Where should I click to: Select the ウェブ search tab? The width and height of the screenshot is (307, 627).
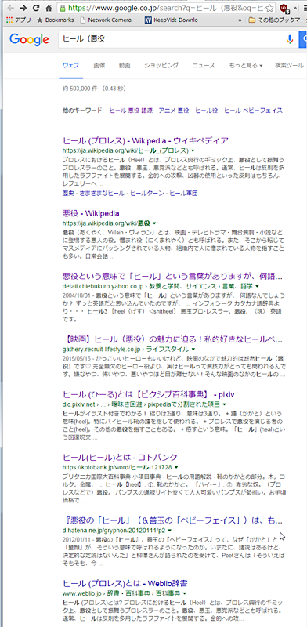[70, 66]
